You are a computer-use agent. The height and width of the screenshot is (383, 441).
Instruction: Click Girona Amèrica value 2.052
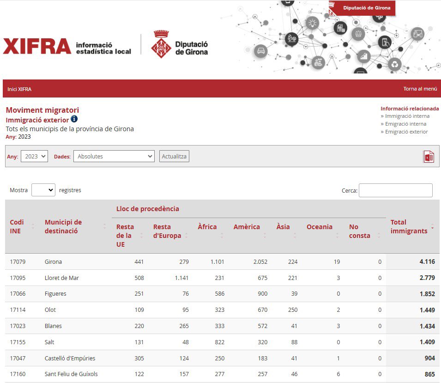[x=260, y=261]
